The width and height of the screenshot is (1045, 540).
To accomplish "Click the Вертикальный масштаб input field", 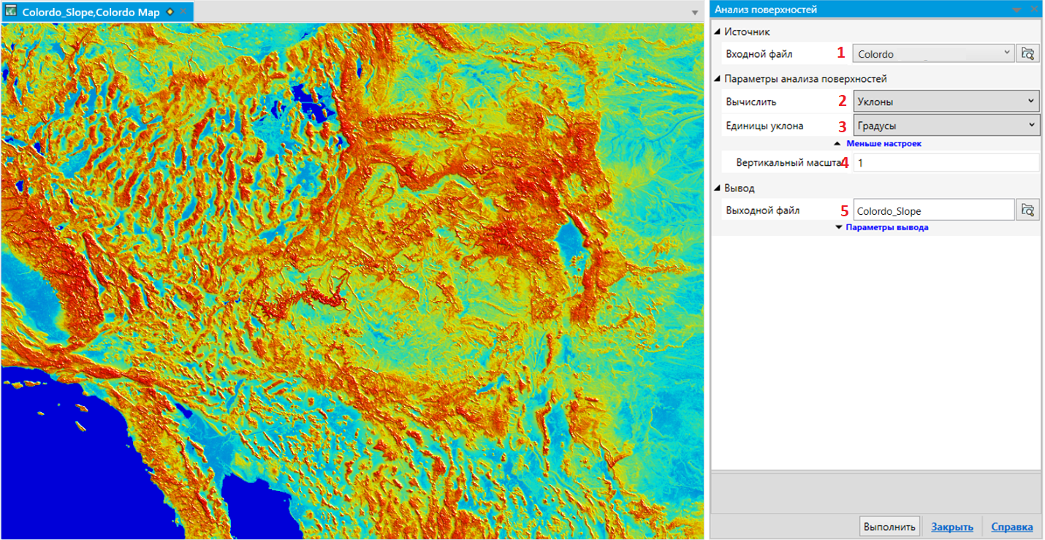I will coord(946,163).
